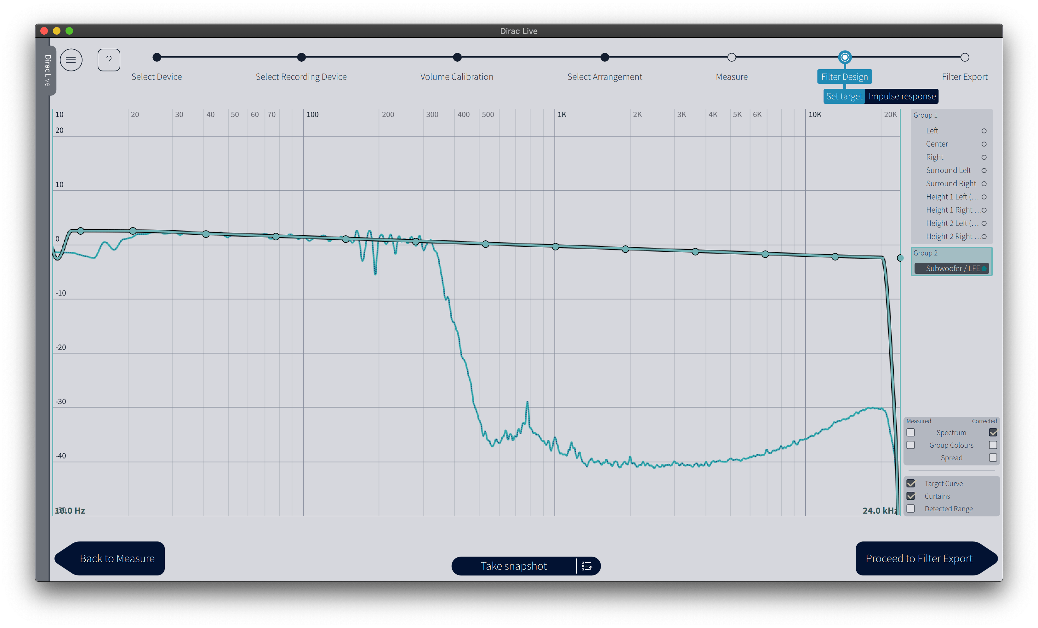Click the target curve control point near 40 Hz
The height and width of the screenshot is (628, 1038).
pos(206,234)
